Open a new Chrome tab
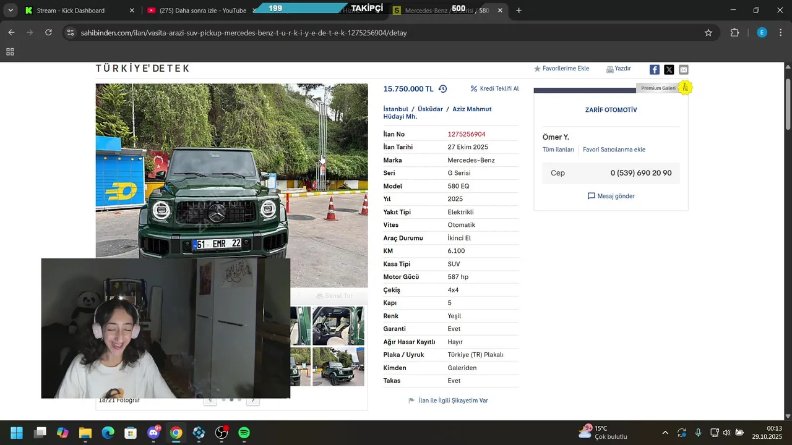Screen dimensions: 792x445 pyautogui.click(x=519, y=11)
